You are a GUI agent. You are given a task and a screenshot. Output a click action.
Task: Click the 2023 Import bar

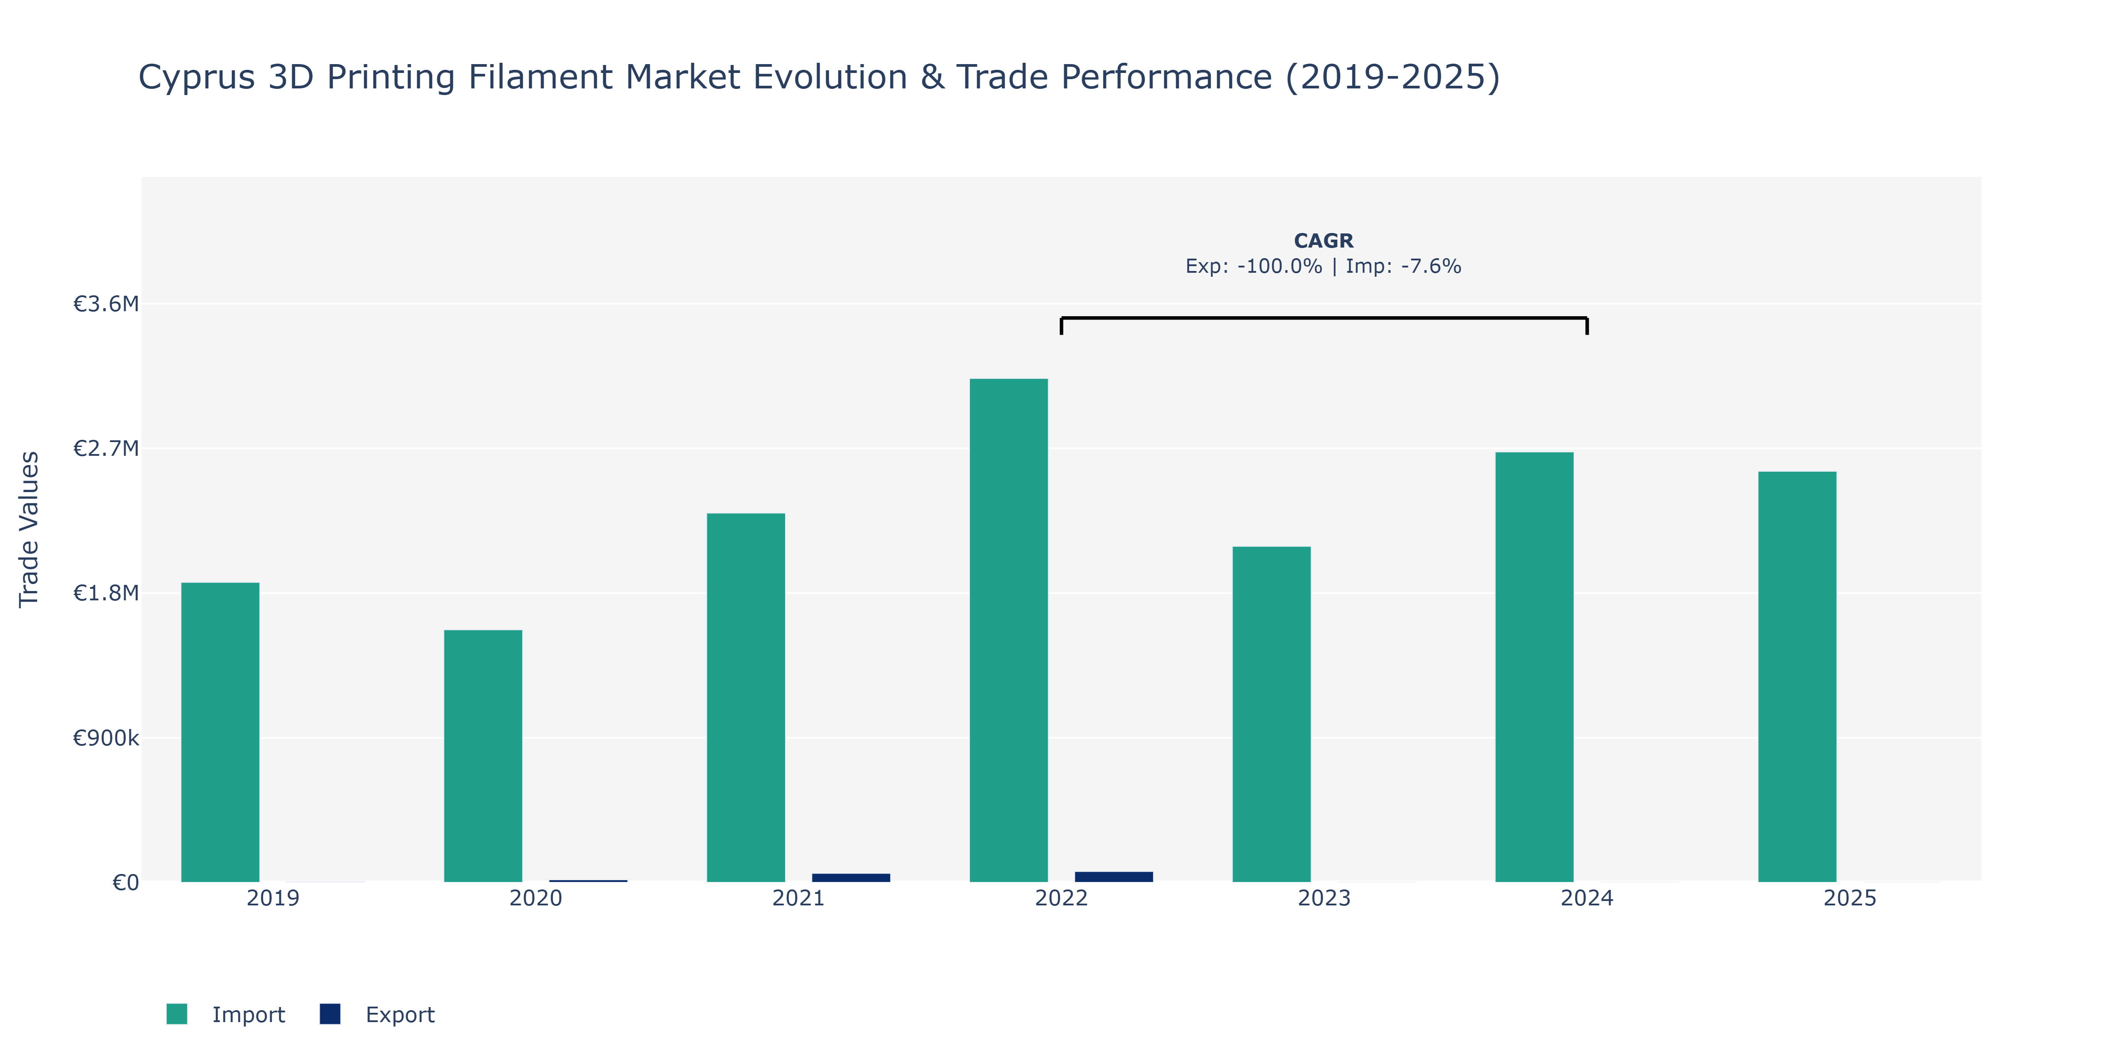(1272, 714)
